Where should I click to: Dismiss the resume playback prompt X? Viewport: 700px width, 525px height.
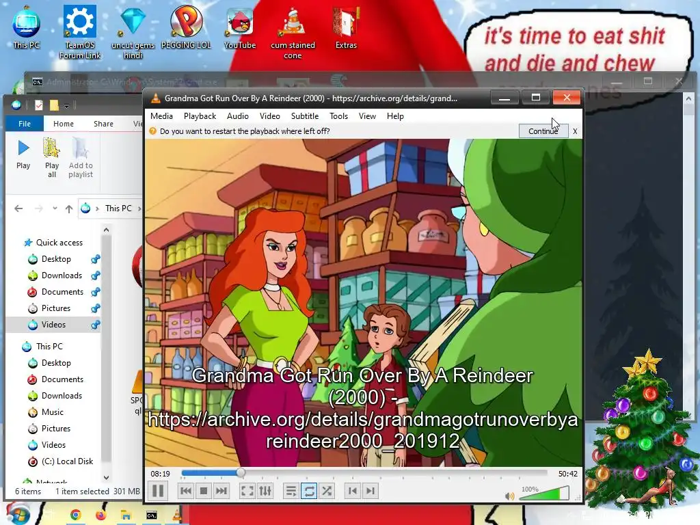[575, 131]
